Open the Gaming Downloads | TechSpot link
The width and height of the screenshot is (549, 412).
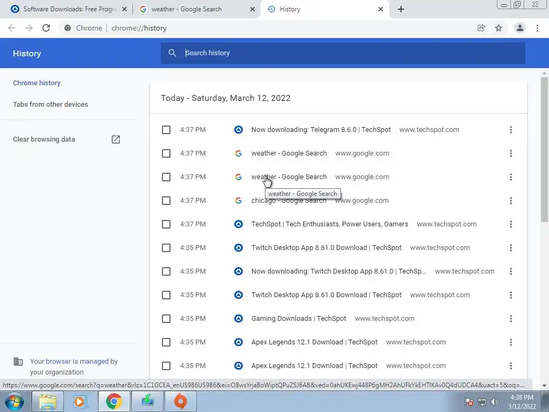(299, 319)
